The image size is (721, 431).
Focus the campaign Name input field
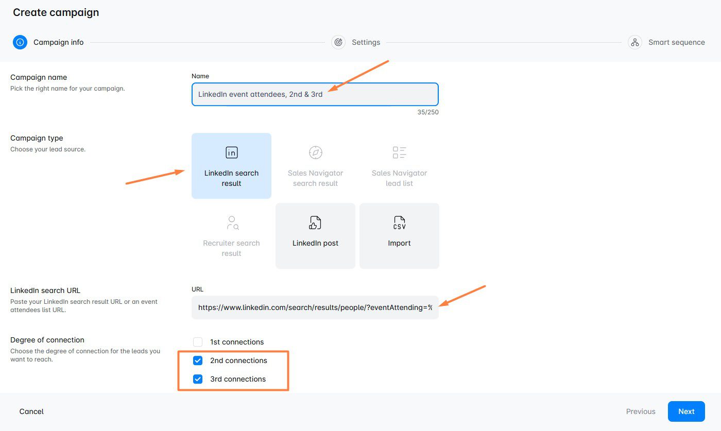click(315, 94)
